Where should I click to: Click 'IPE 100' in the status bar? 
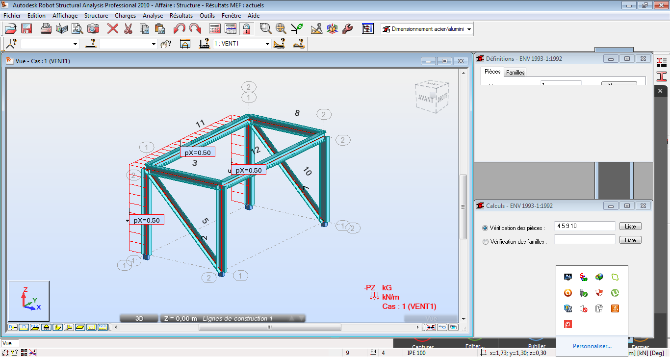tap(416, 353)
